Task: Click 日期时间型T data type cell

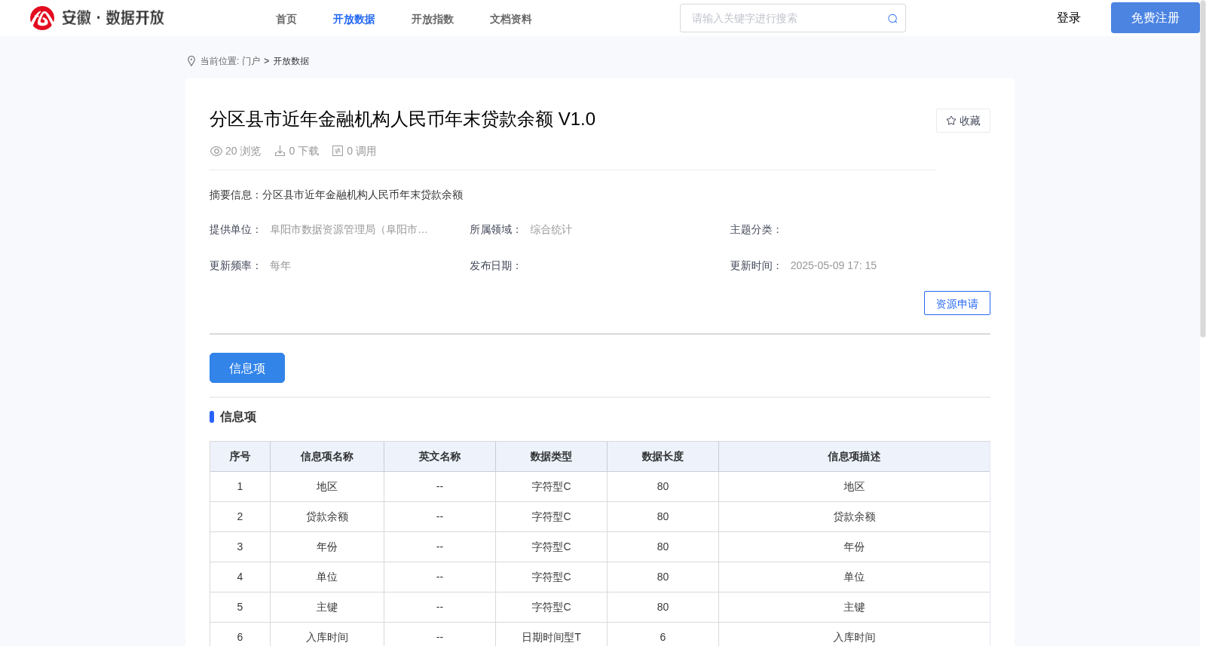Action: point(551,638)
